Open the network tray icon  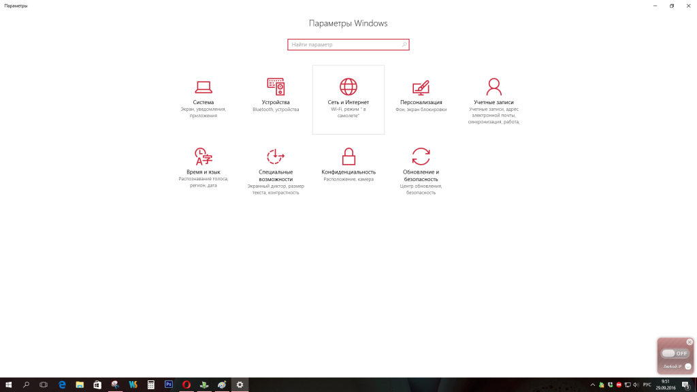(x=628, y=385)
